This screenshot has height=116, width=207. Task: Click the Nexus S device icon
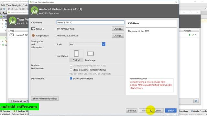point(33,29)
